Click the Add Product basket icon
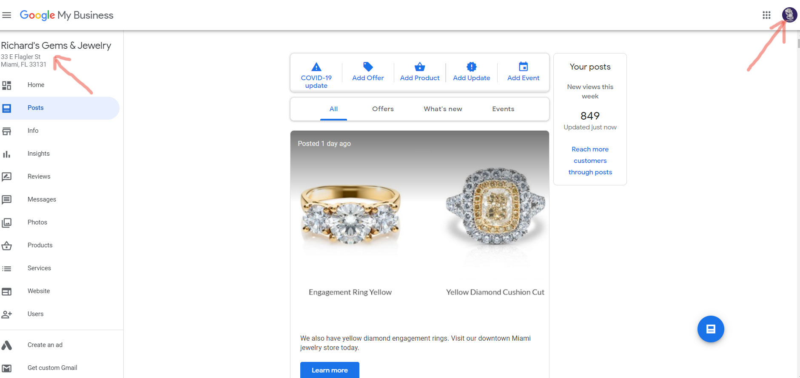Screen dimensions: 800x378 pos(420,67)
